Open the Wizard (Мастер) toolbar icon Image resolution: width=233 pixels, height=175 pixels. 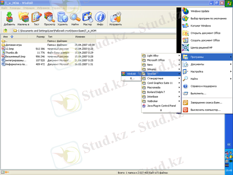click(87, 19)
